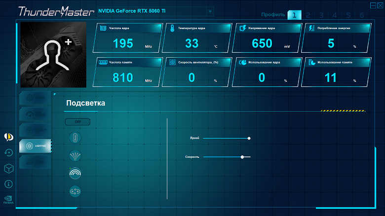Click the Температура ядра thermometer icon
Image resolution: width=385 pixels, height=216 pixels.
(x=172, y=28)
